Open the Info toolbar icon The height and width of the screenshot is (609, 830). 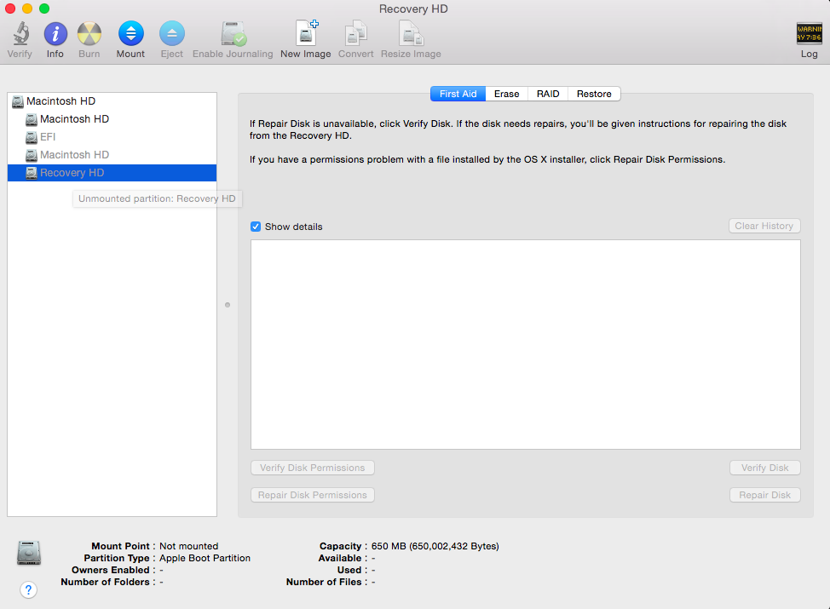(x=55, y=34)
